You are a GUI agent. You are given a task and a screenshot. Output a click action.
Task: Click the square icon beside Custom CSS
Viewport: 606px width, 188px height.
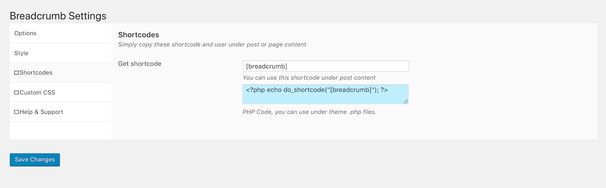[x=17, y=93]
